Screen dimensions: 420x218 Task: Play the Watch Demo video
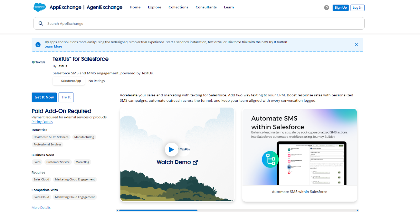click(x=171, y=149)
